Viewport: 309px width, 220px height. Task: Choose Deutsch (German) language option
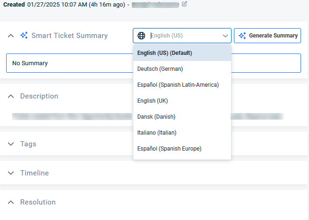coord(160,69)
